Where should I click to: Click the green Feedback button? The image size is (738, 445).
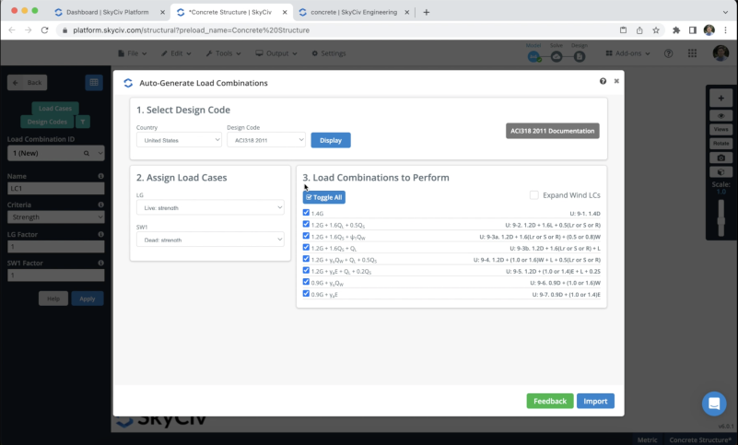(x=550, y=401)
